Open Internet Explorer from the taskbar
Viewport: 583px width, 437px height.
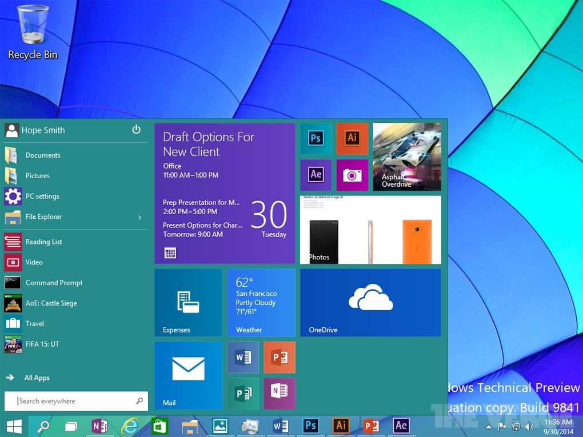130,426
